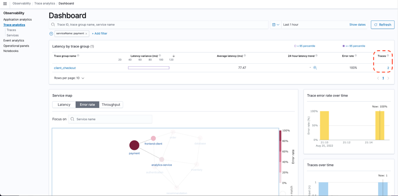Open the date quick menu chevron
This screenshot has width=398, height=196.
pos(278,25)
